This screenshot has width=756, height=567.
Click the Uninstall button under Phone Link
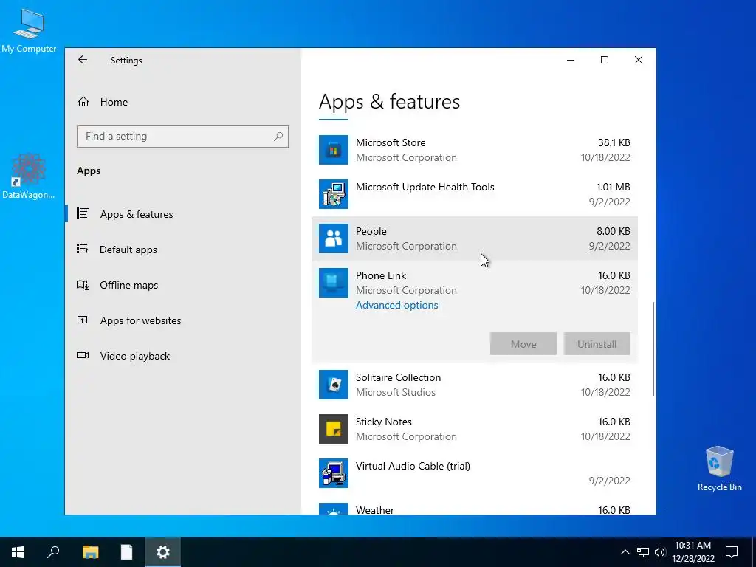click(x=597, y=344)
